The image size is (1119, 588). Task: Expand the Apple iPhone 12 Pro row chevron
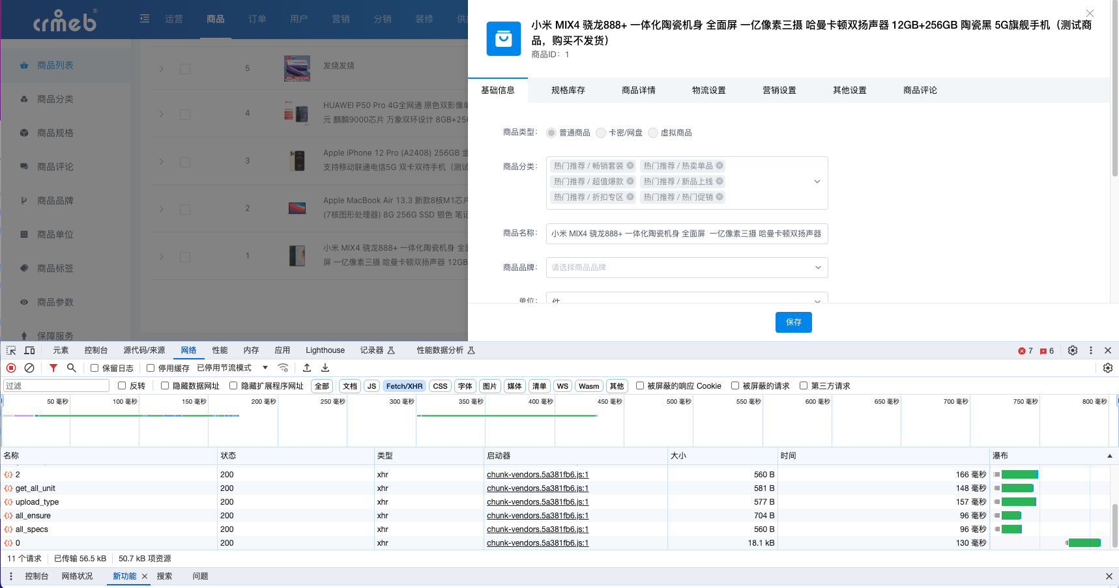161,161
